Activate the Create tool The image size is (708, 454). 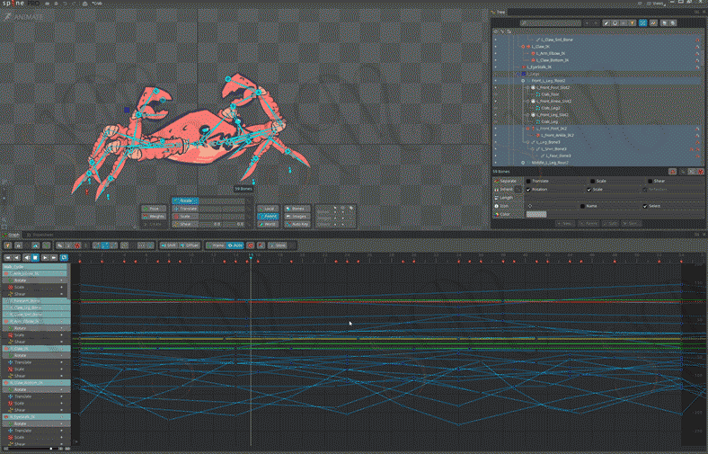154,224
